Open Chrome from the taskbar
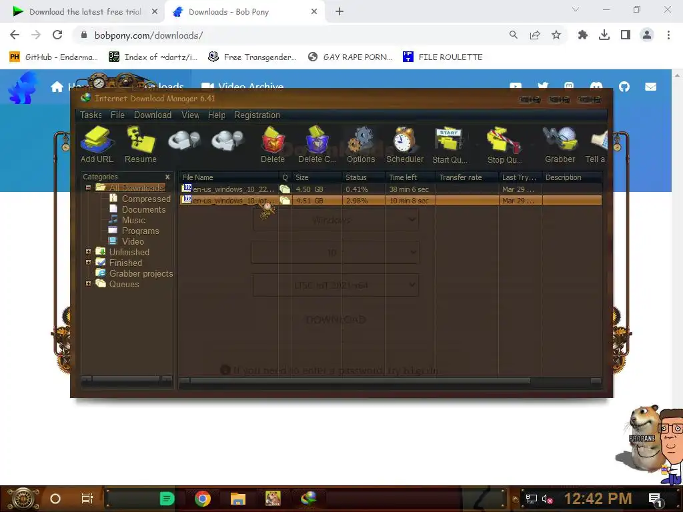Screen dimensions: 683x512 coord(203,499)
